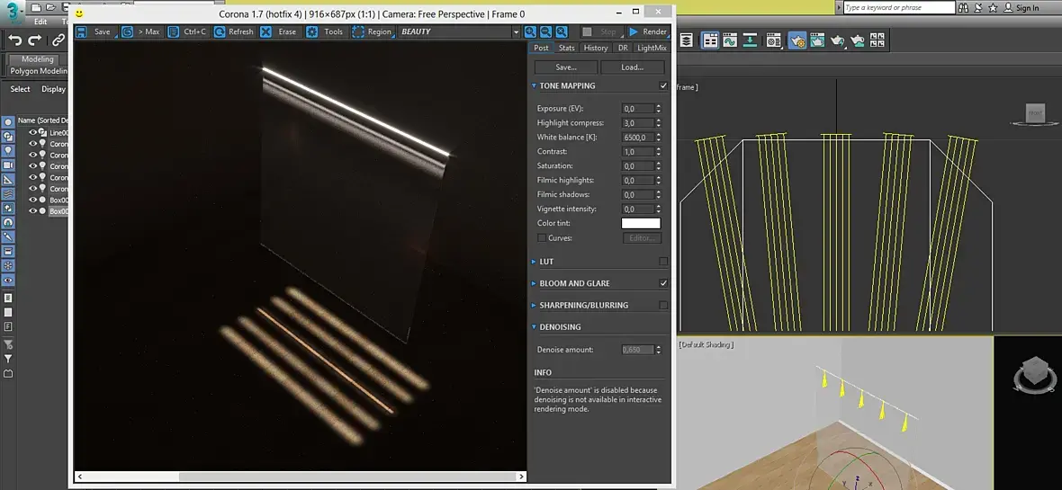The height and width of the screenshot is (490, 1062).
Task: Collapse the Tone Mapping section
Action: coord(567,86)
